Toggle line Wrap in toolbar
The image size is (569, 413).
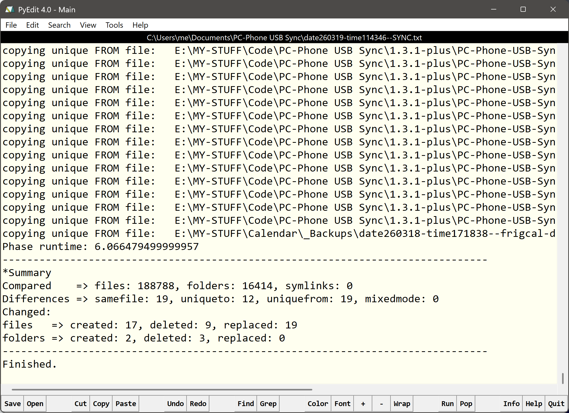(402, 404)
